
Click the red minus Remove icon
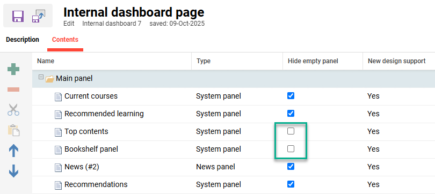tap(13, 89)
